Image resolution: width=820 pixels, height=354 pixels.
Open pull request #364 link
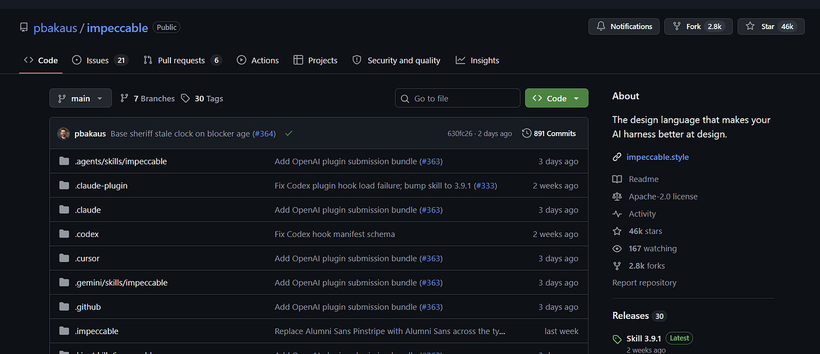coord(264,133)
